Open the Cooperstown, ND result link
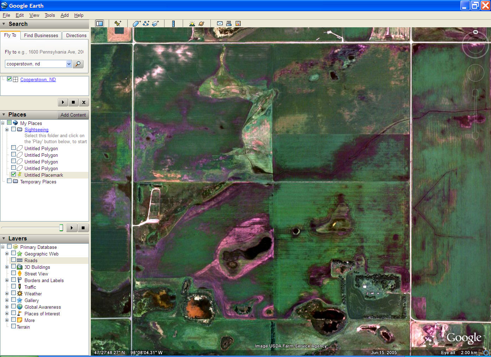The width and height of the screenshot is (491, 357). point(38,79)
